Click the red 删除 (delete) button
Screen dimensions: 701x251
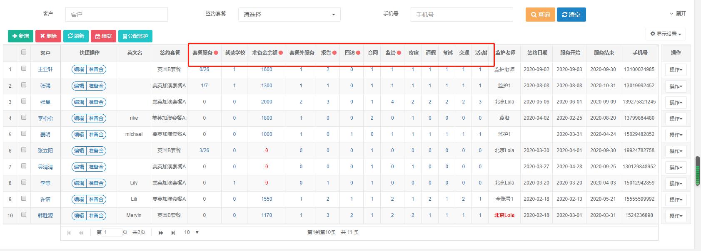pyautogui.click(x=48, y=36)
